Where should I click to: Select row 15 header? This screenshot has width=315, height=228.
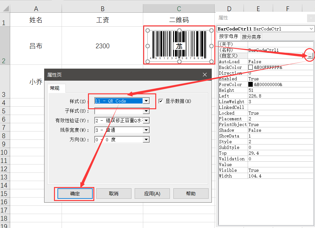tap(5, 193)
